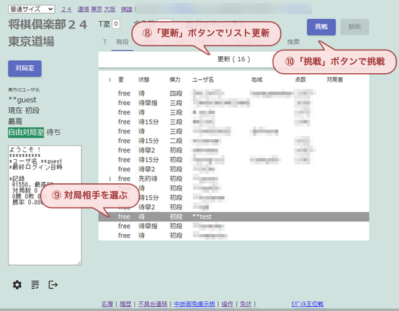Open the 普通サイズ size dropdown

pos(31,9)
